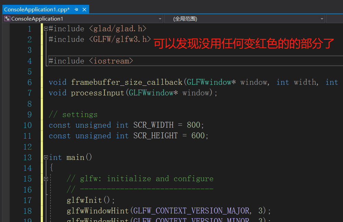Click line number 4 in the gutter

coord(30,61)
